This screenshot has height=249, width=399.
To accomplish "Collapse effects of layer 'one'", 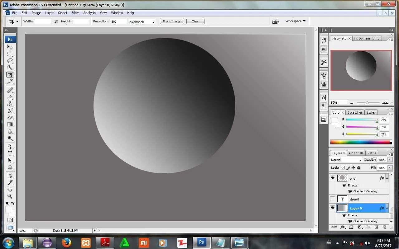I will 387,178.
